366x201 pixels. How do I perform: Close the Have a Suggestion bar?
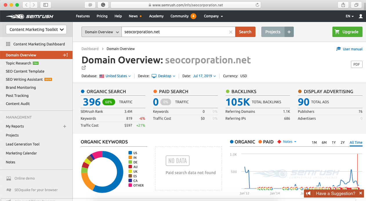point(360,193)
